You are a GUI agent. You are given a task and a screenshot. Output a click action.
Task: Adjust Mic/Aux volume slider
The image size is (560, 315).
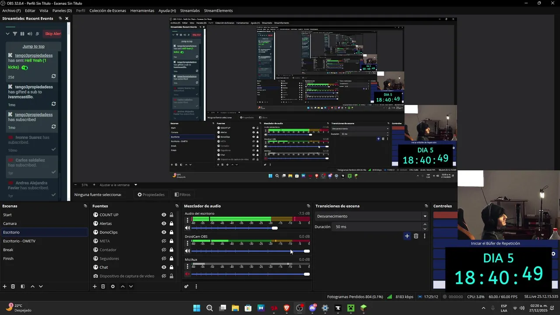tap(250, 274)
